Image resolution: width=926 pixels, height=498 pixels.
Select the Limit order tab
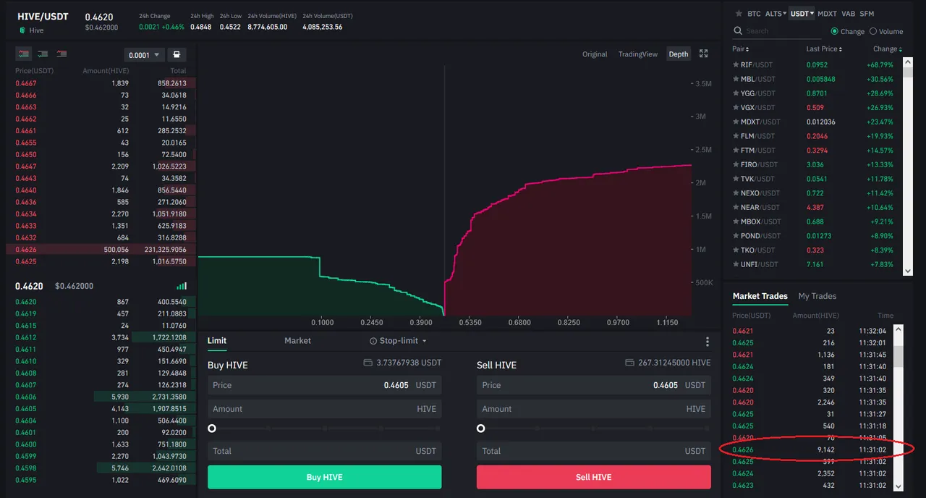217,341
